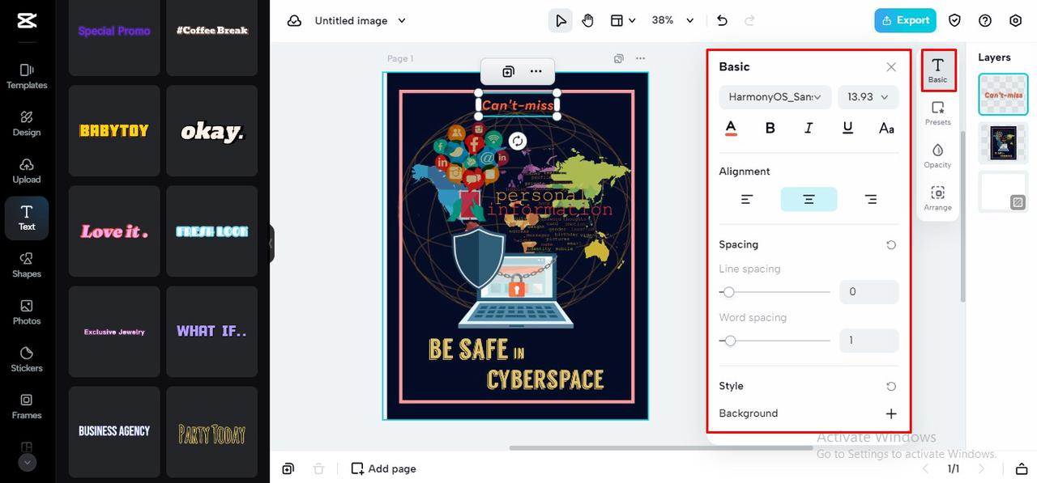The image size is (1037, 483).
Task: Open the Frames sidebar panel
Action: click(27, 406)
